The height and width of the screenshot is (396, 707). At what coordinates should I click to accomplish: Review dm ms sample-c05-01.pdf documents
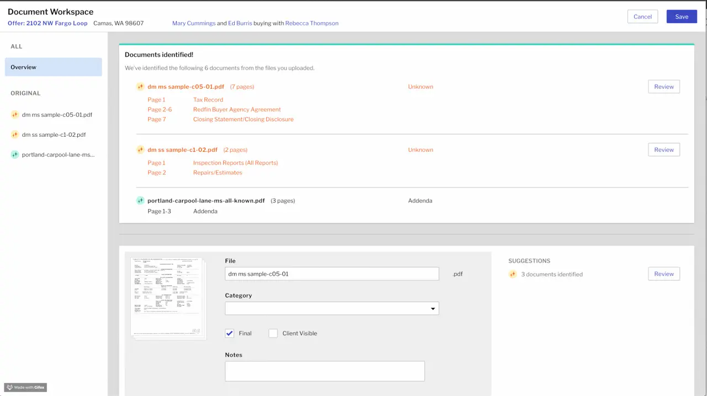coord(664,87)
